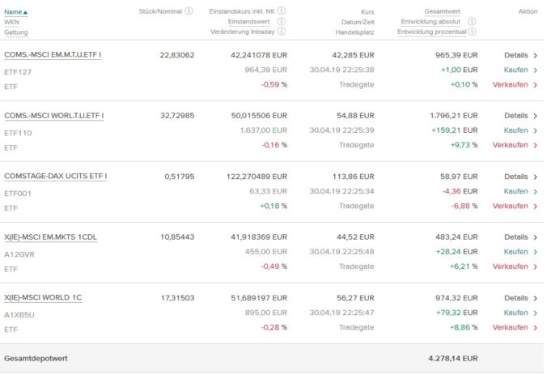
Task: Click Kaufen for COMS.-MSCI WORL.T.U.ETF I
Action: pos(520,130)
